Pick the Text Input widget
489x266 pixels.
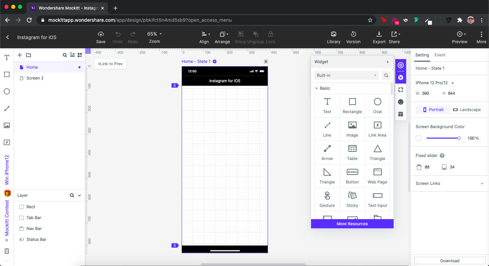(377, 199)
